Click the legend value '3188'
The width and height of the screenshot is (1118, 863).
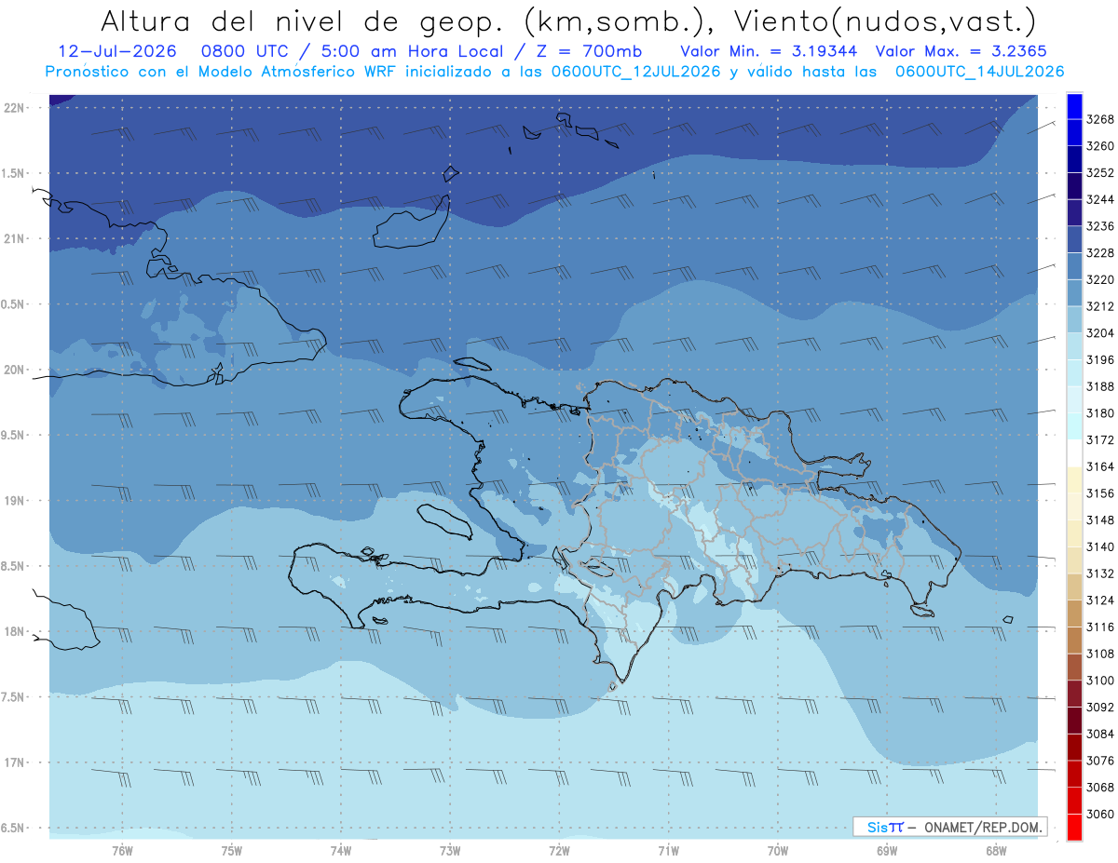pos(1100,386)
